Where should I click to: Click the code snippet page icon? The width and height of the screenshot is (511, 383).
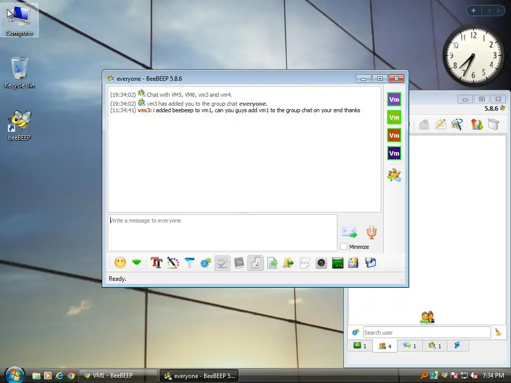click(305, 262)
